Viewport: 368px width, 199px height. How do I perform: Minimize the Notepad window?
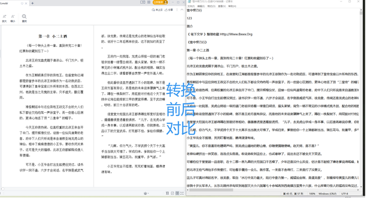tap(341, 2)
